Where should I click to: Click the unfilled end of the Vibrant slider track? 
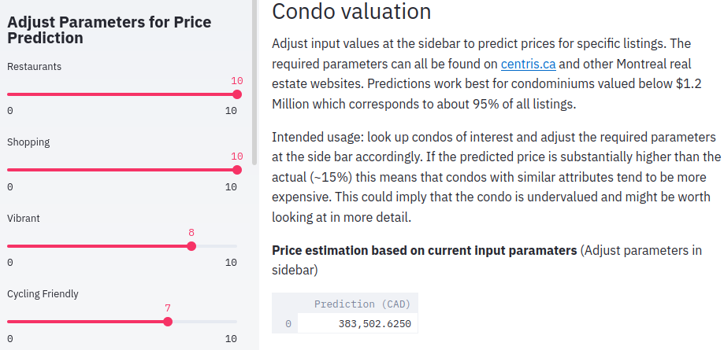(x=216, y=246)
